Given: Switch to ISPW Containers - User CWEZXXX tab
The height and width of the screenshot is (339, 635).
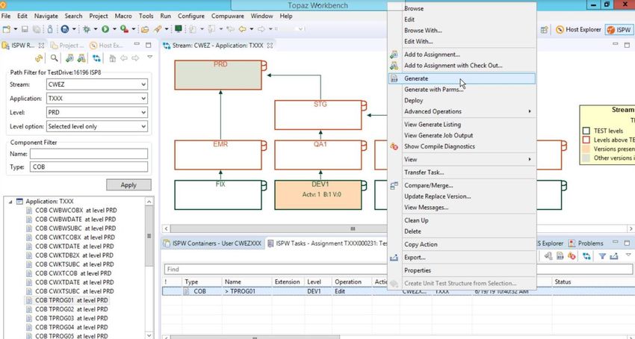Looking at the screenshot, I should pyautogui.click(x=212, y=243).
